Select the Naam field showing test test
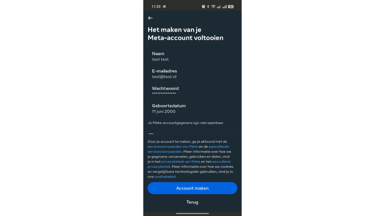 pyautogui.click(x=193, y=56)
